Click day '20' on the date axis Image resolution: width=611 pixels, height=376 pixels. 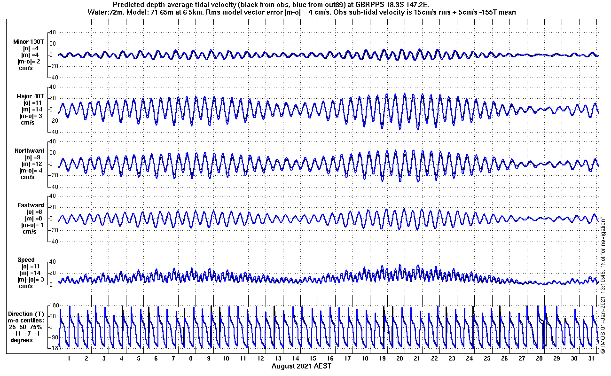click(x=399, y=358)
